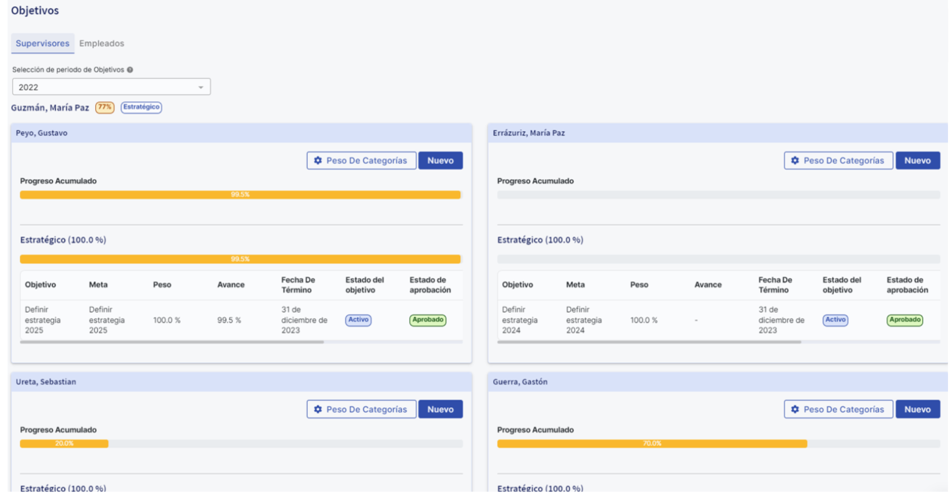Click Guerra, Gastón's 70.0% progress bar
The height and width of the screenshot is (494, 949).
(652, 444)
